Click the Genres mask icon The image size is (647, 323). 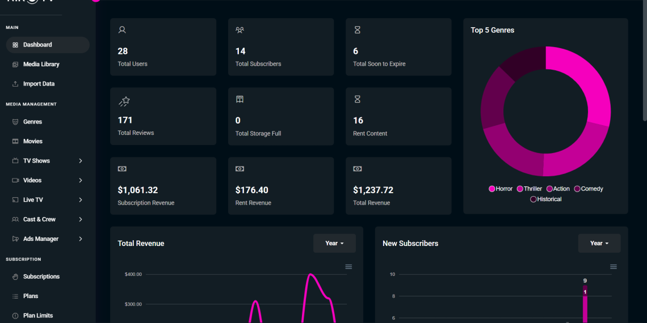click(15, 122)
